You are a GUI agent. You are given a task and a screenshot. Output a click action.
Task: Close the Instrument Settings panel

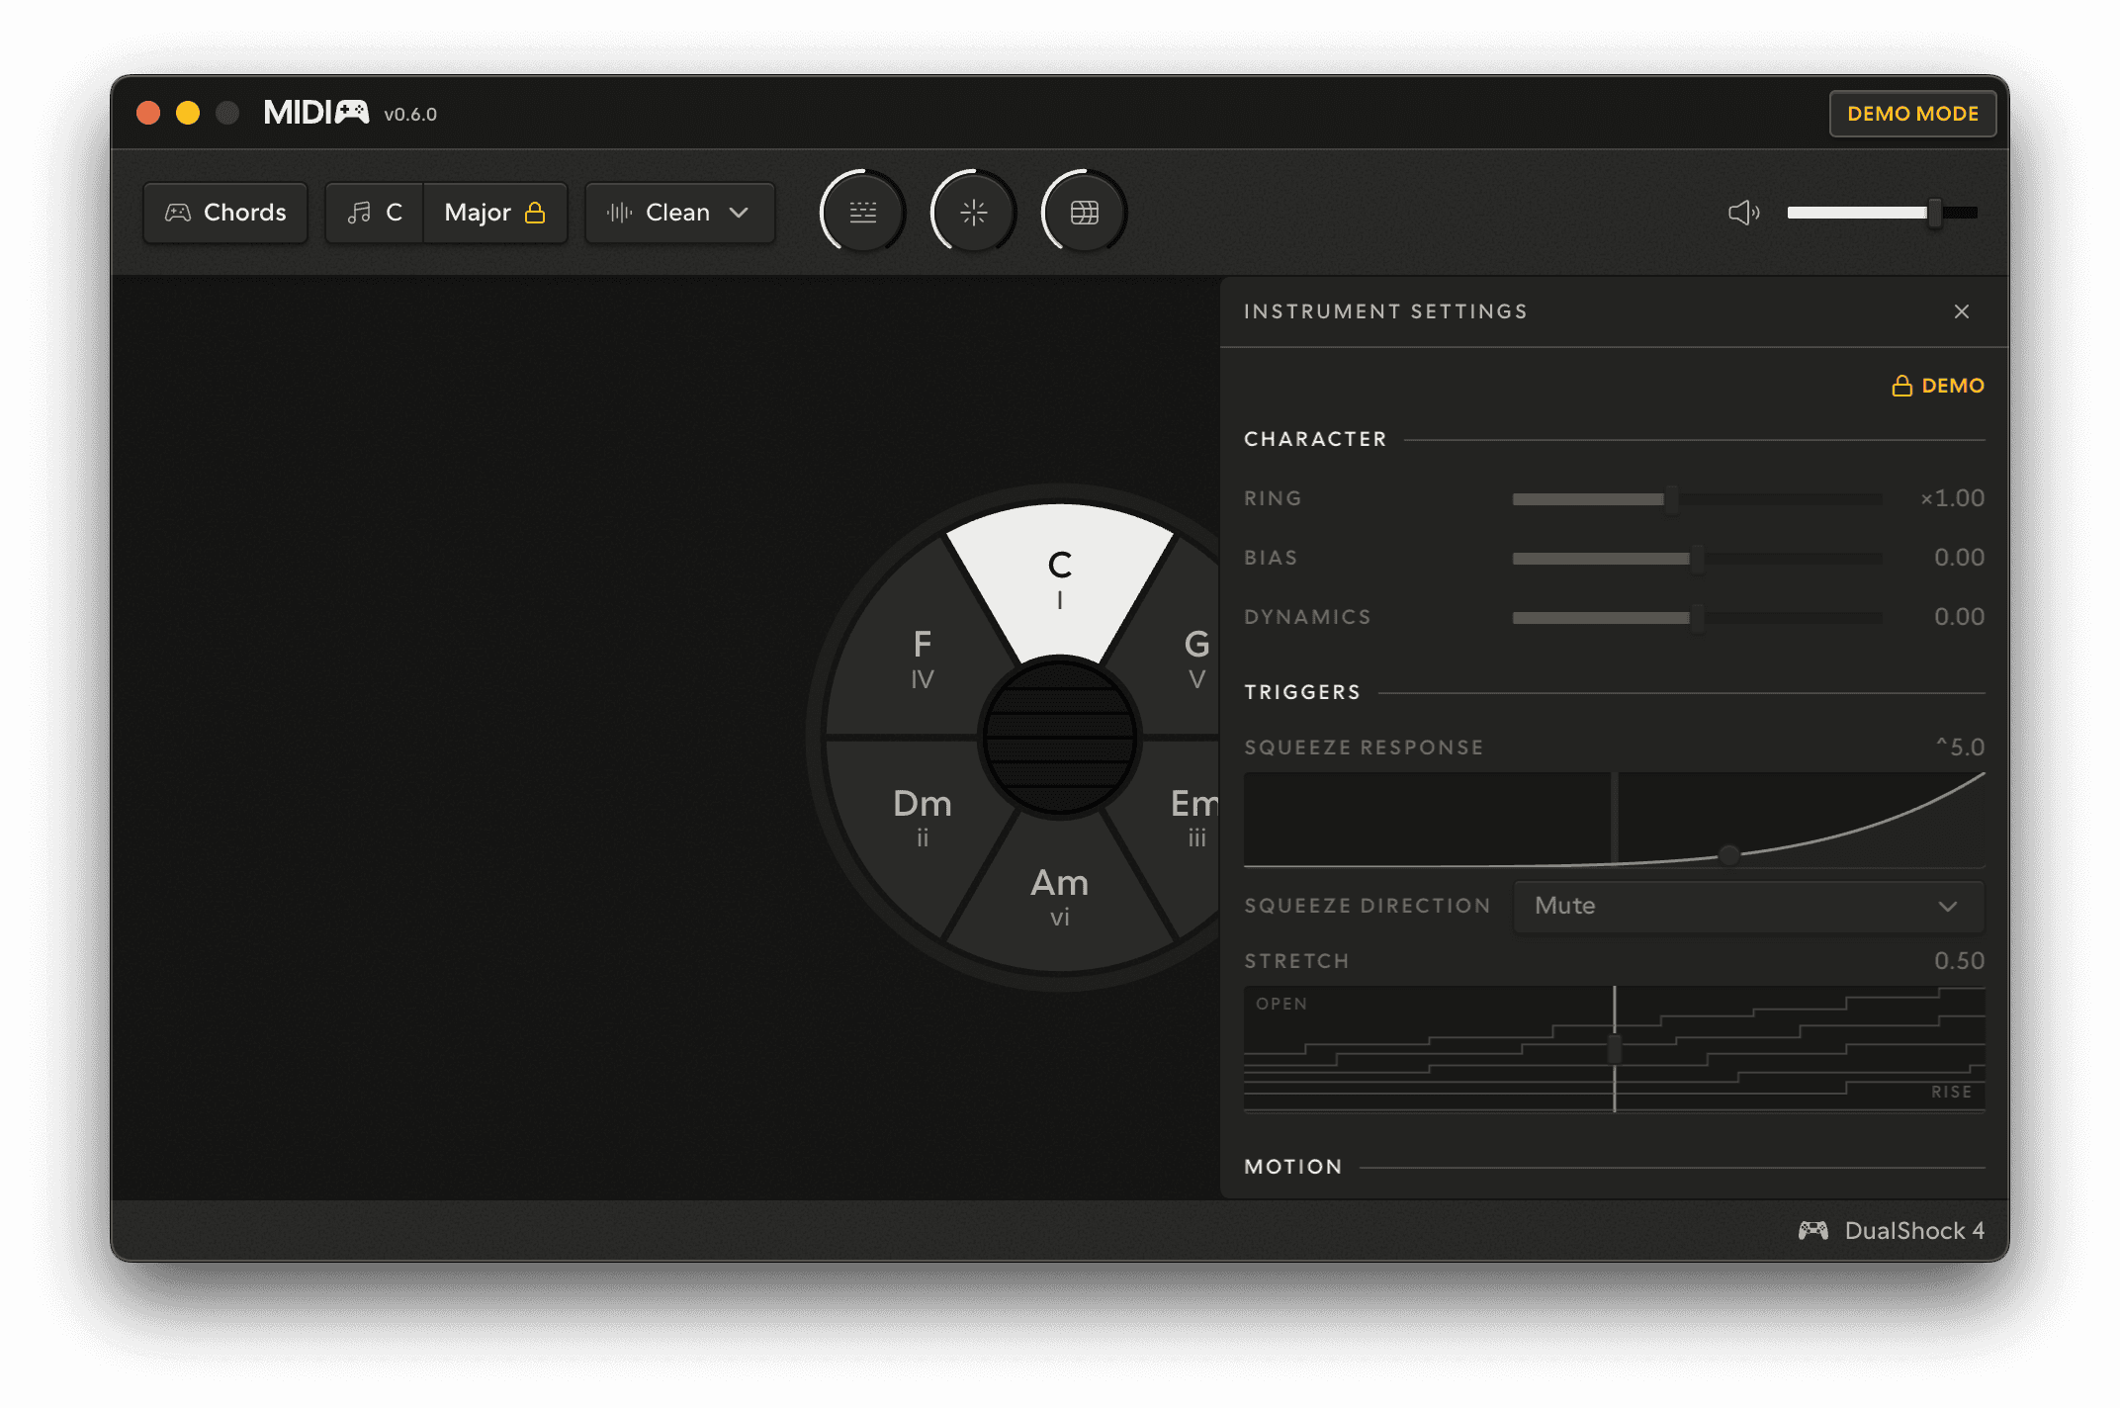[x=1962, y=311]
